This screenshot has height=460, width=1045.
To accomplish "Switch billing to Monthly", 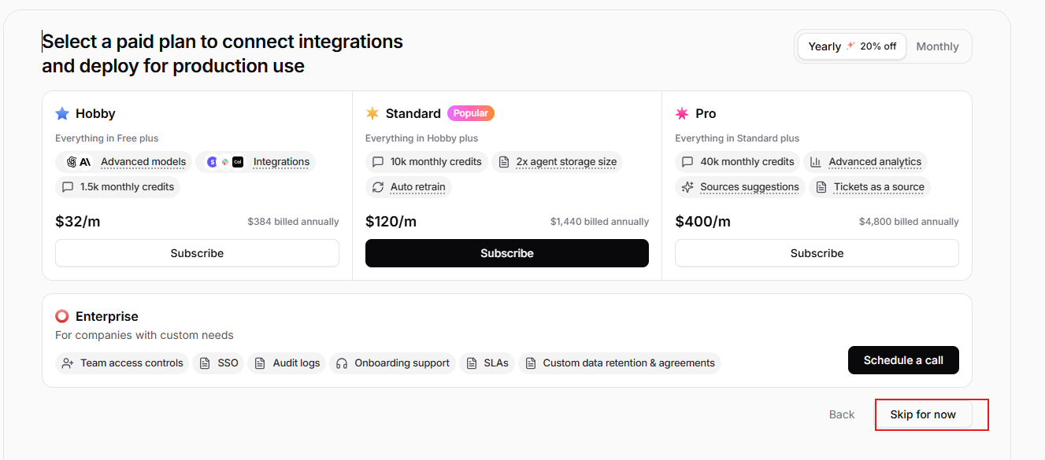I will (937, 46).
